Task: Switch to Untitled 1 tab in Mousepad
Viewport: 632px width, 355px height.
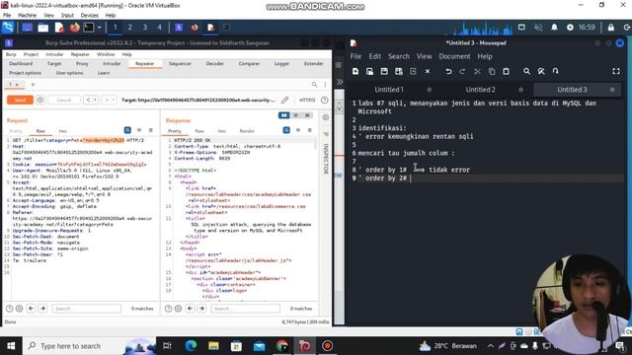Action: coord(389,90)
